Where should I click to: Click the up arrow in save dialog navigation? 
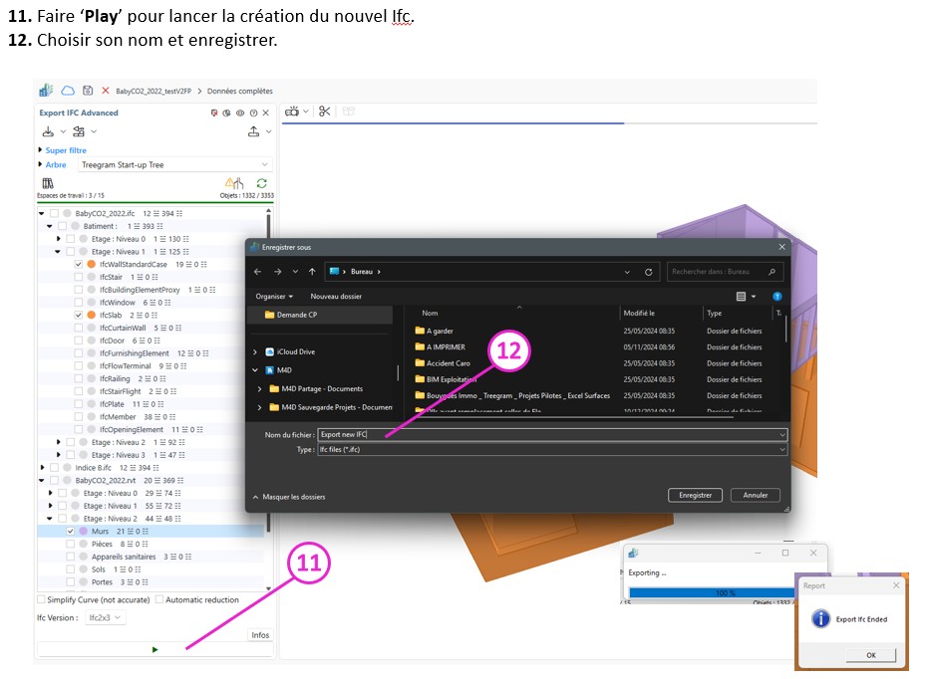(x=312, y=271)
